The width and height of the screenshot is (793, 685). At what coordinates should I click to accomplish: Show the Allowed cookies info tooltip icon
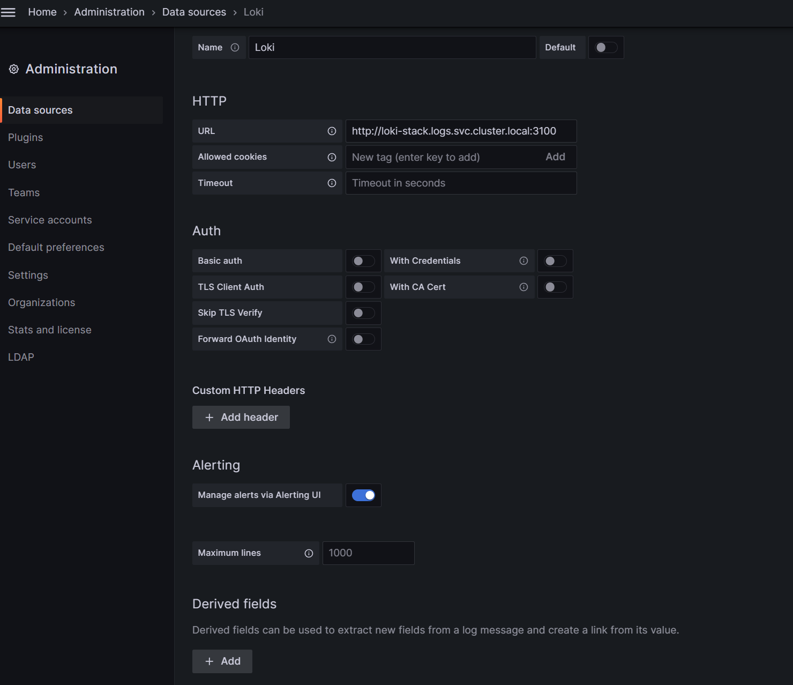pos(332,157)
